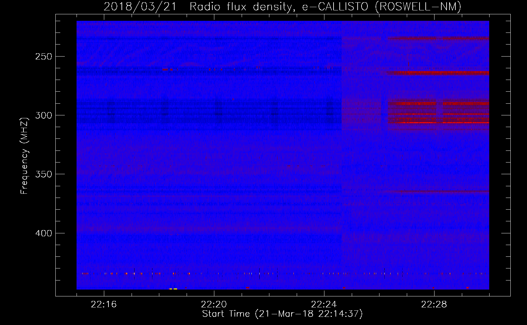527x325 pixels.
Task: Select the "22:20" time tick label
Action: pos(214,305)
